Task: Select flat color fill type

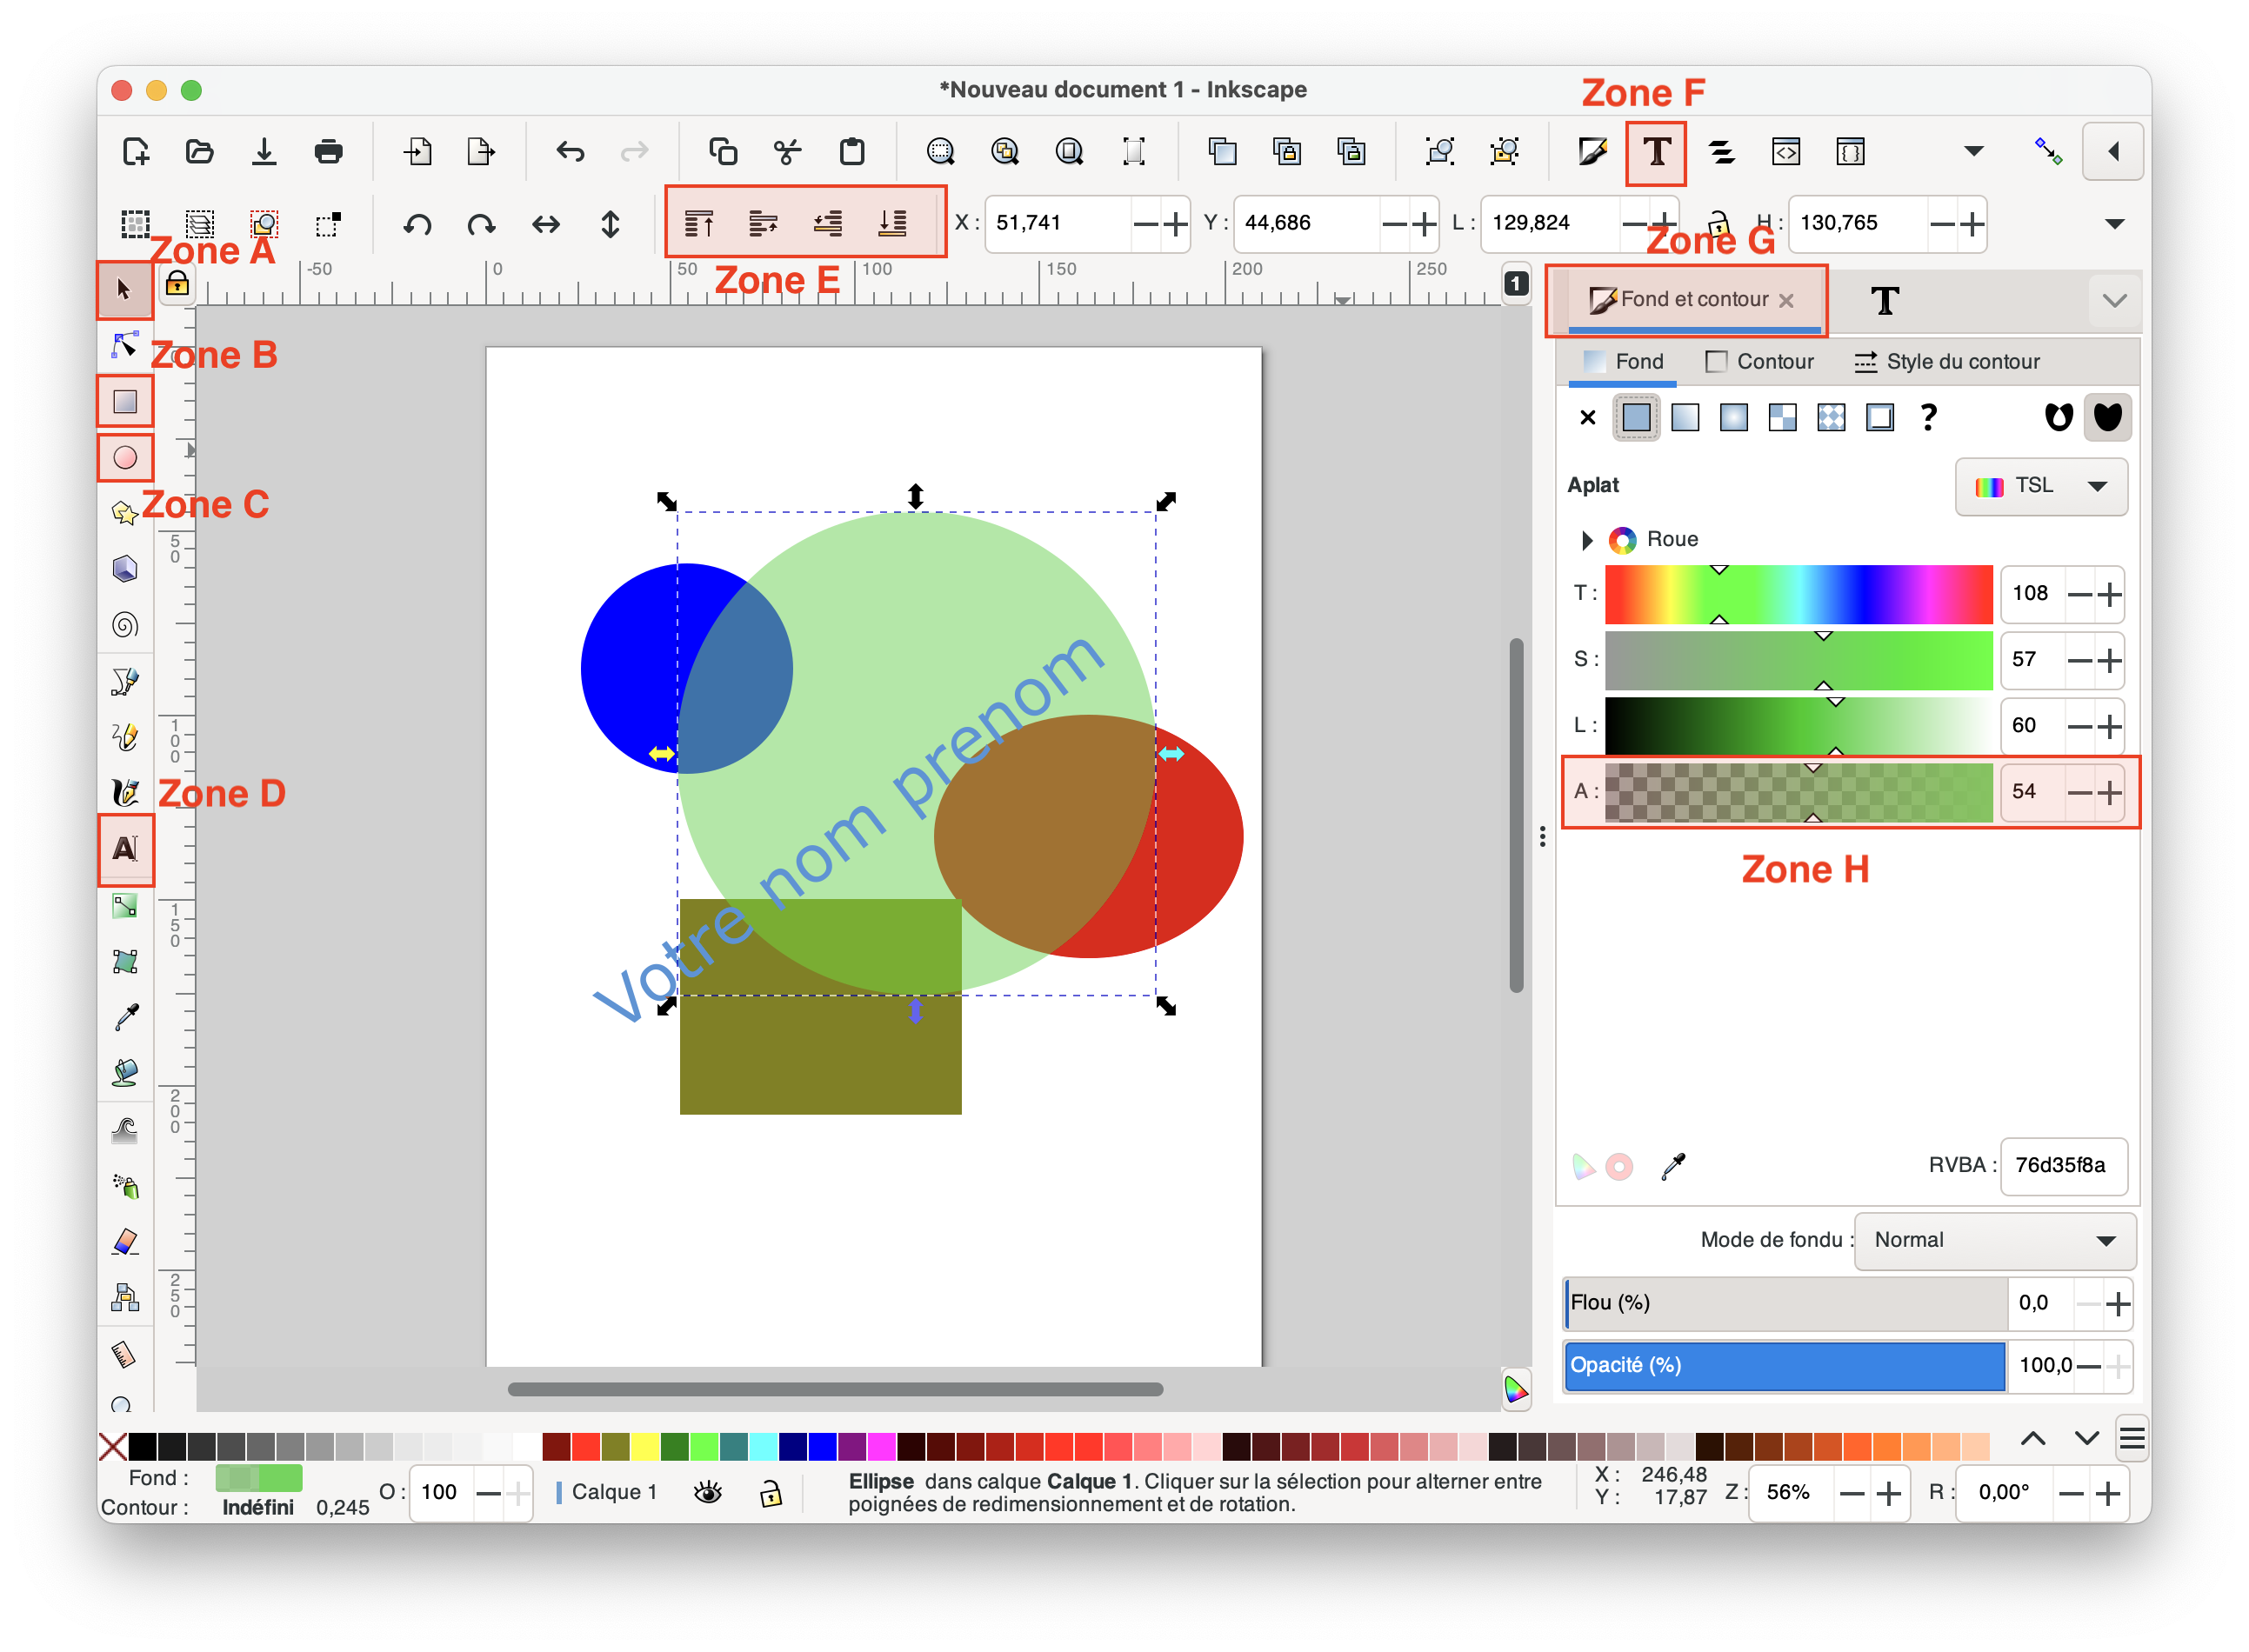Action: (x=1636, y=417)
